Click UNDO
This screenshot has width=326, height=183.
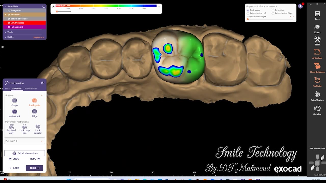pyautogui.click(x=14, y=159)
